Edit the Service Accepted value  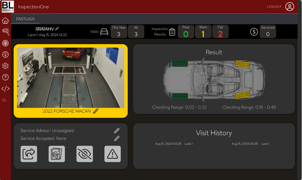(117, 138)
